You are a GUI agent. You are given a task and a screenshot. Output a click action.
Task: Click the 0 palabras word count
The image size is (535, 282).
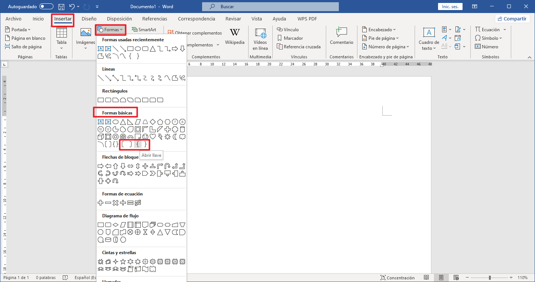point(46,278)
